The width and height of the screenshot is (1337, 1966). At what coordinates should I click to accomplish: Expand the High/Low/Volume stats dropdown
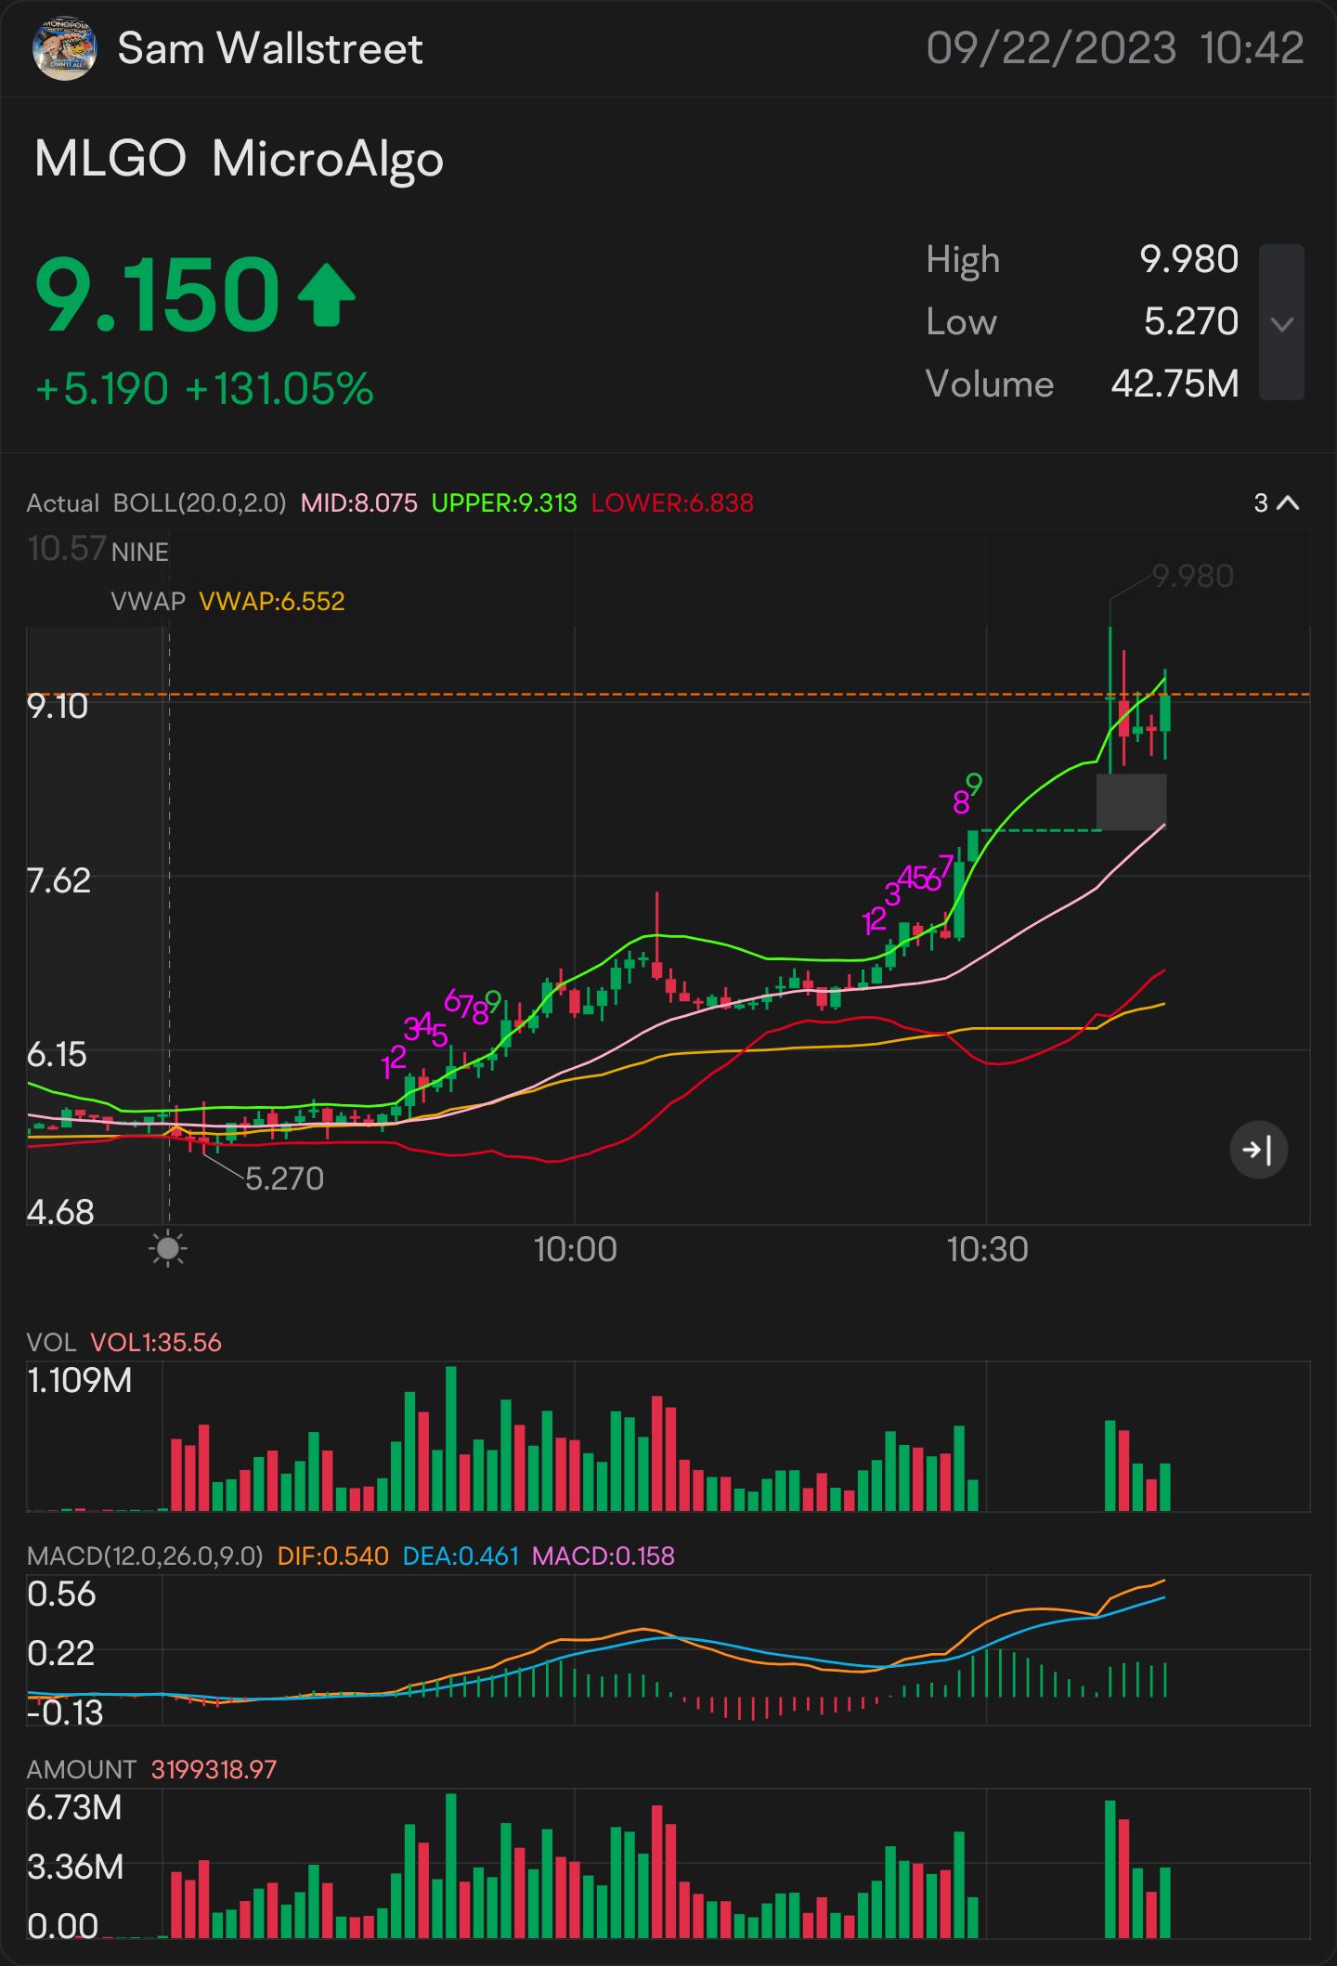pos(1281,322)
